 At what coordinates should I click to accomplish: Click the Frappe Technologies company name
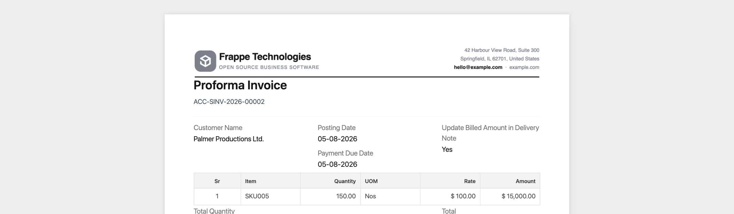(265, 57)
